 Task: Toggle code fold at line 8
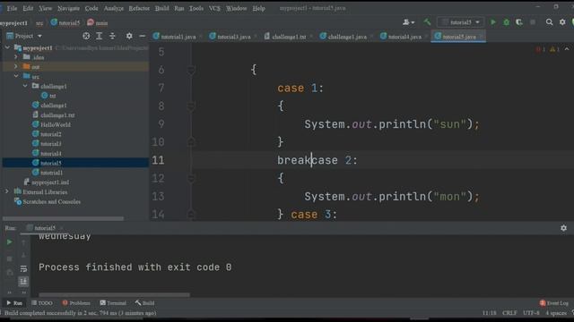(x=191, y=106)
